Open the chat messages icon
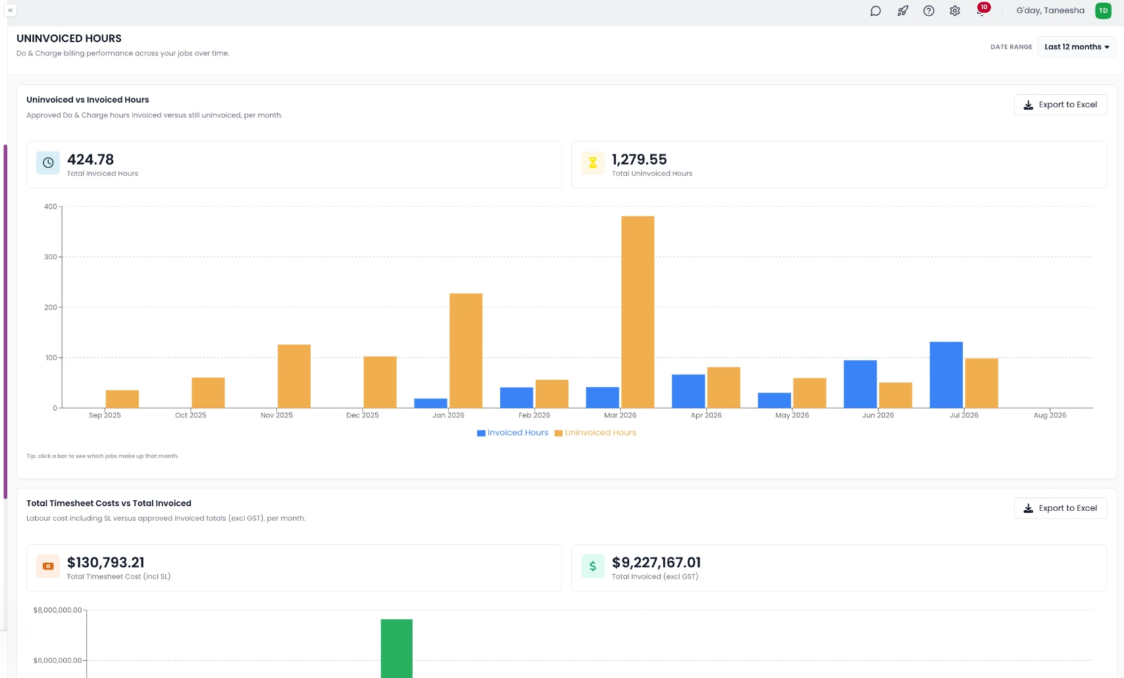 (x=875, y=11)
